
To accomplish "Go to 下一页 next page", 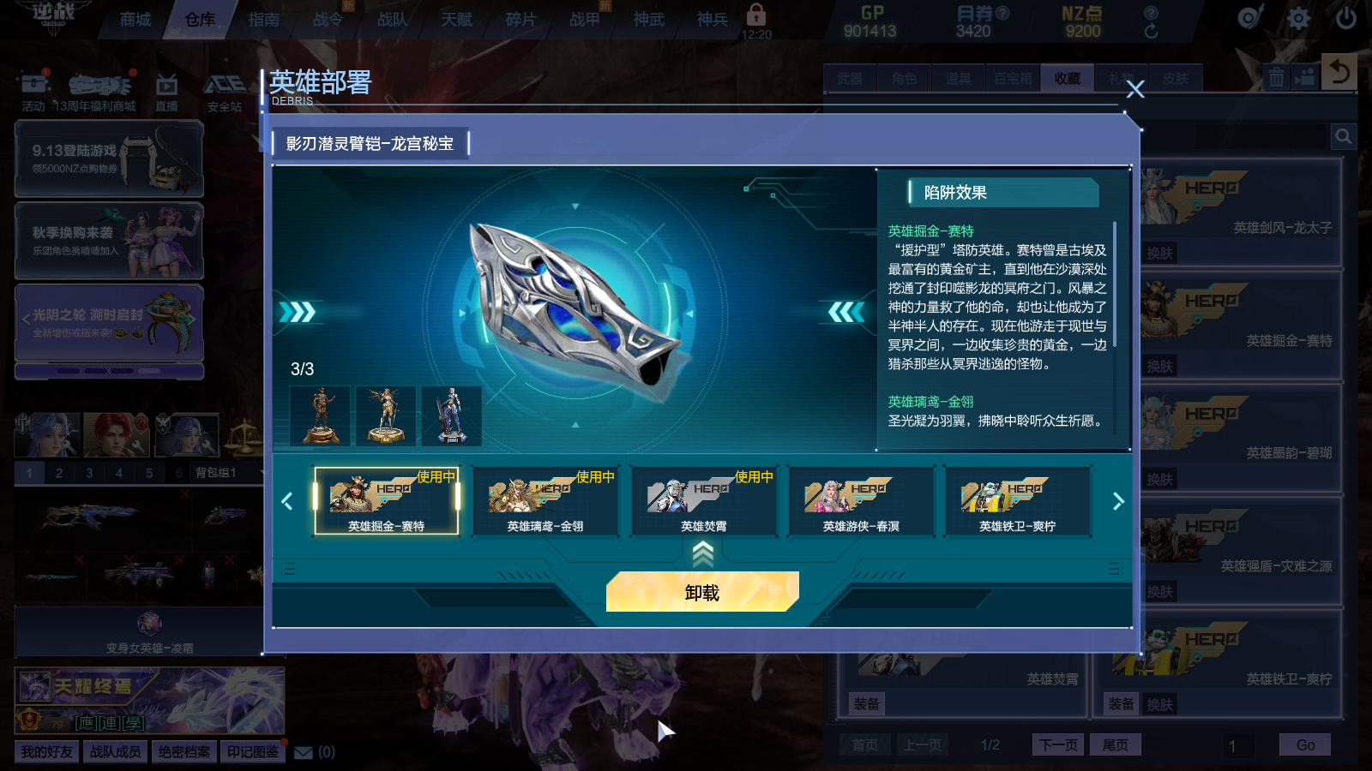I will point(1058,744).
